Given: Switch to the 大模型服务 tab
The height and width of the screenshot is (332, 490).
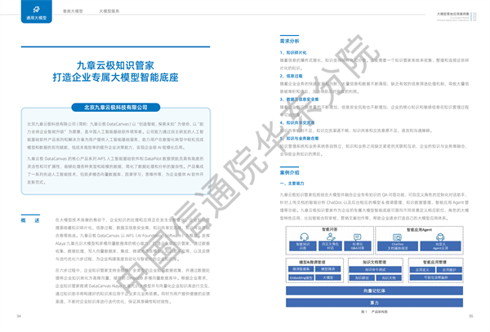Looking at the screenshot, I should pyautogui.click(x=109, y=11).
